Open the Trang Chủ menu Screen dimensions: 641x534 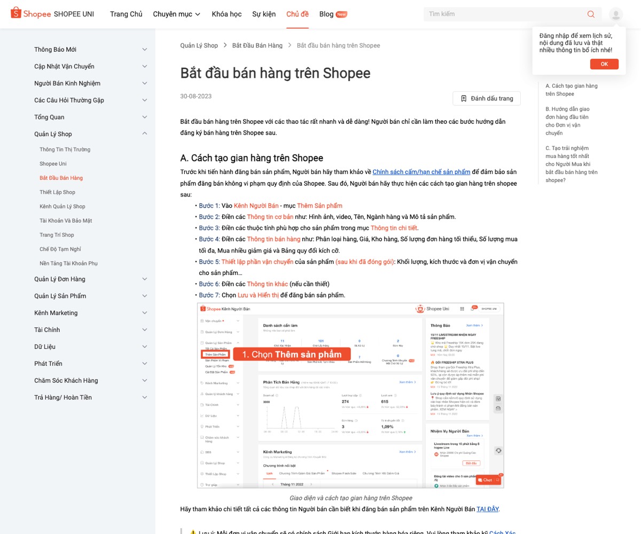126,14
